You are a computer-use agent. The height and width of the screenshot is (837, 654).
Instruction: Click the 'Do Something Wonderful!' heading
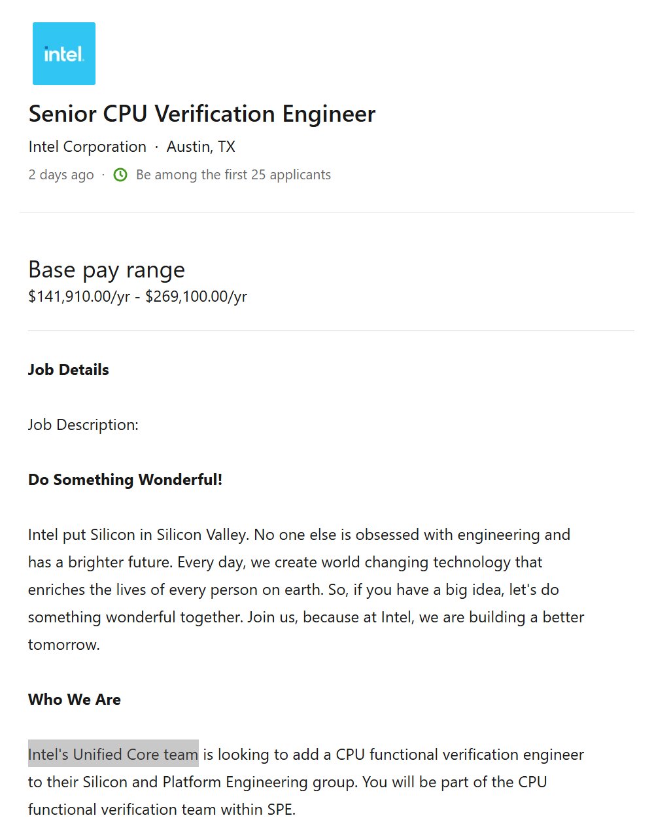125,480
